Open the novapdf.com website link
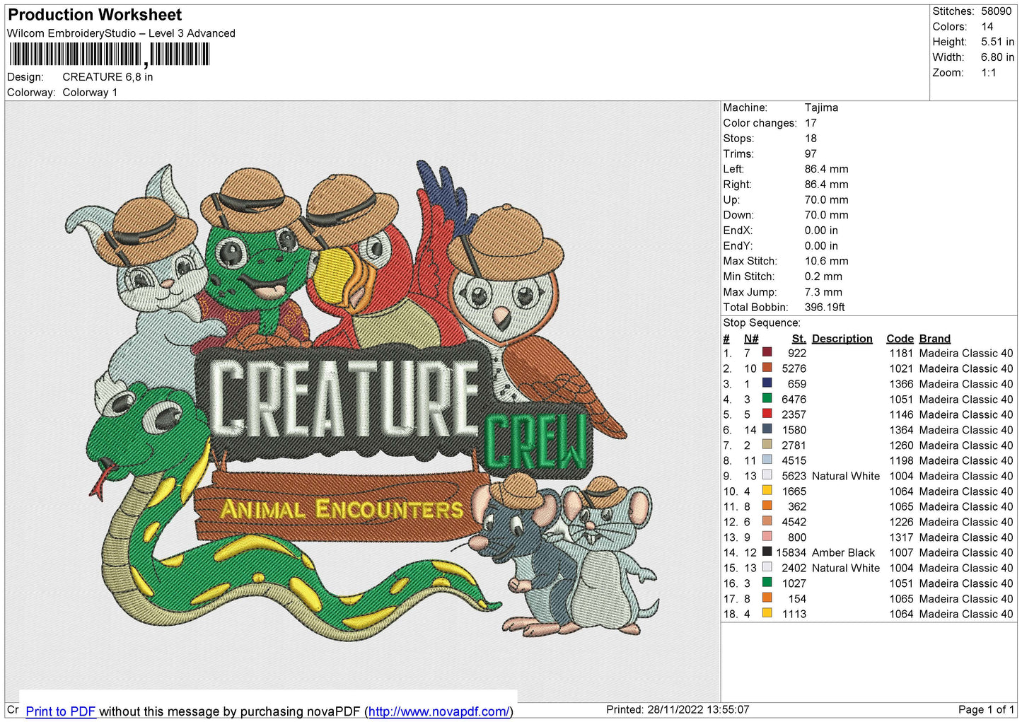 pos(439,711)
